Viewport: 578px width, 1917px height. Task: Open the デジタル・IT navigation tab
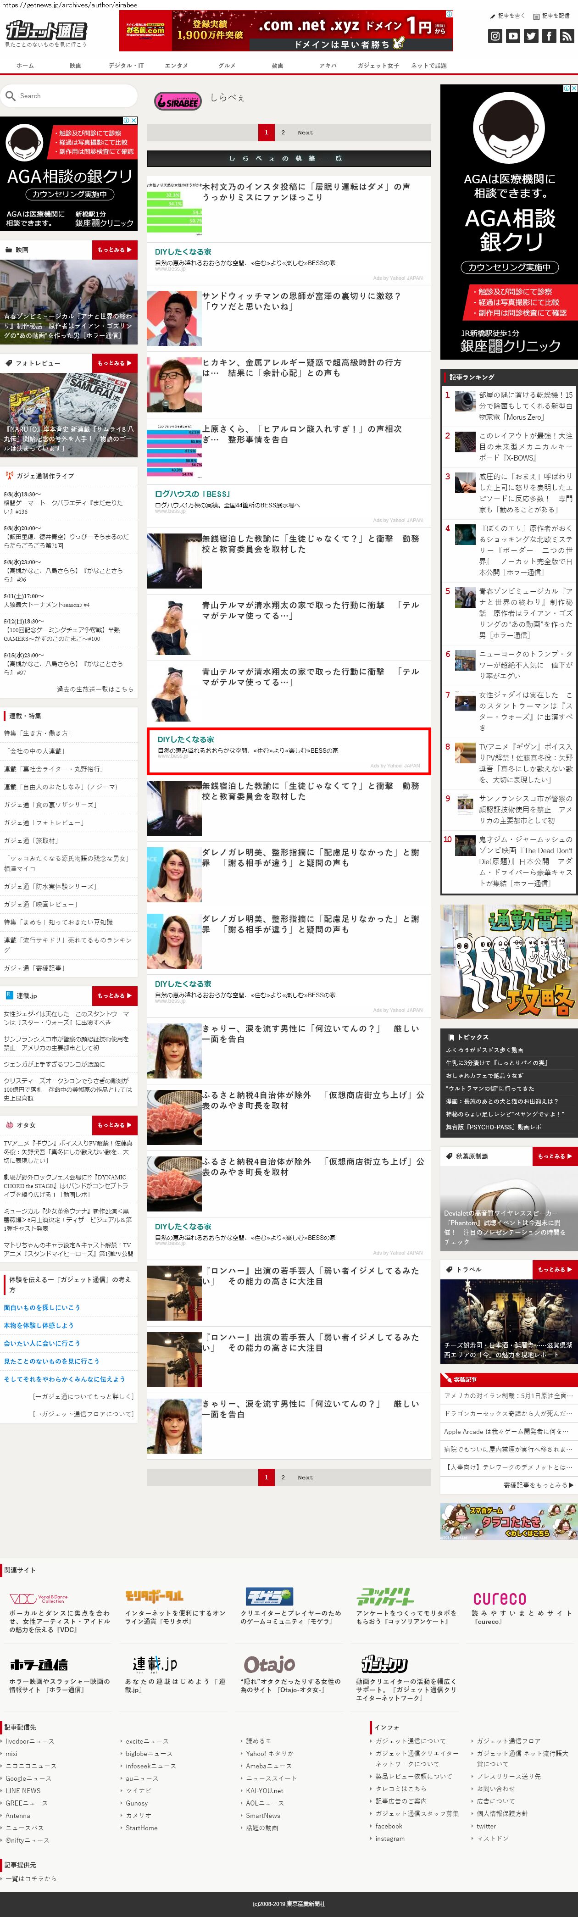pyautogui.click(x=126, y=66)
